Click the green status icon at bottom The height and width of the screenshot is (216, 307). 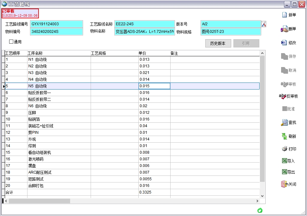coord(260,210)
